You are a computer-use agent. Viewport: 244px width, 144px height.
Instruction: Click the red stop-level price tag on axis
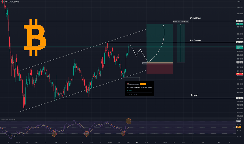point(240,74)
